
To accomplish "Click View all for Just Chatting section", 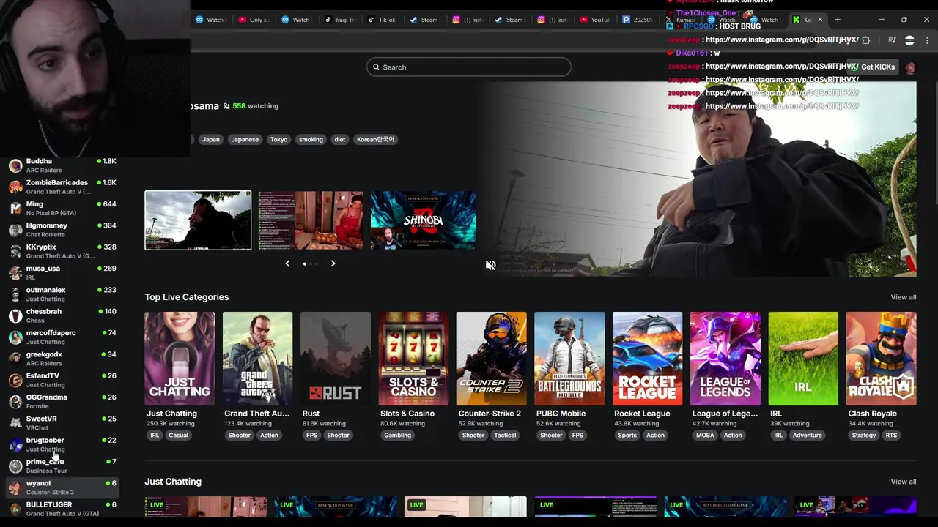I will click(903, 482).
